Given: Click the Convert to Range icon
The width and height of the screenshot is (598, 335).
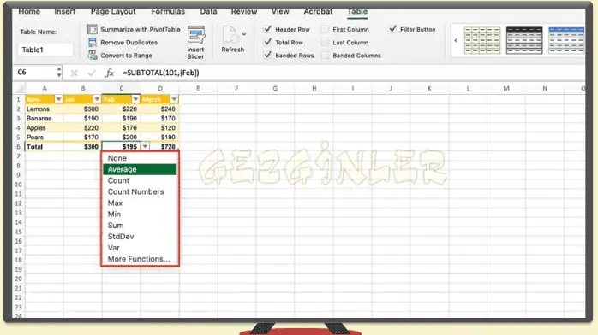Looking at the screenshot, I should coord(93,56).
